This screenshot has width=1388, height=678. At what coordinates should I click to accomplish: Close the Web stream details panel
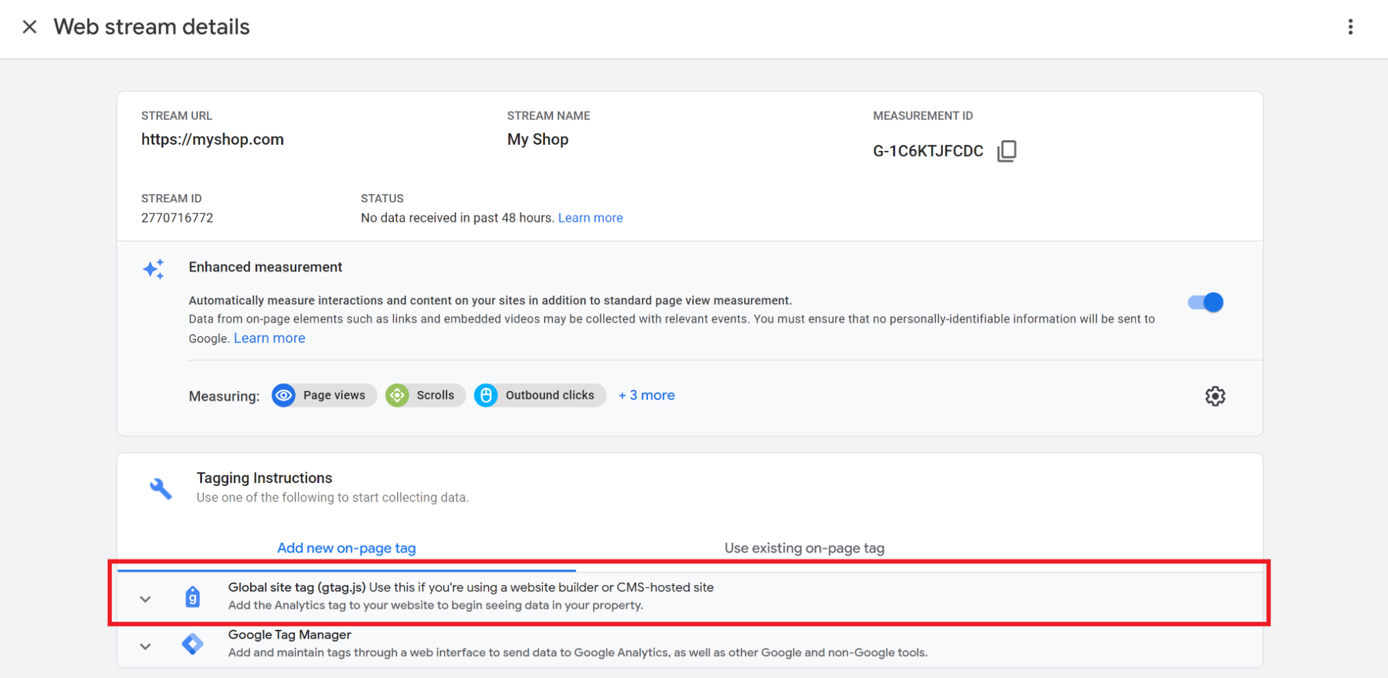[x=30, y=27]
